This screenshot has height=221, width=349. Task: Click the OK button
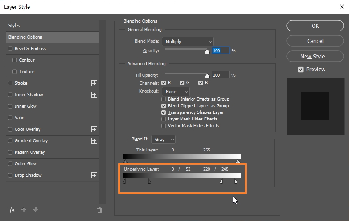315,26
